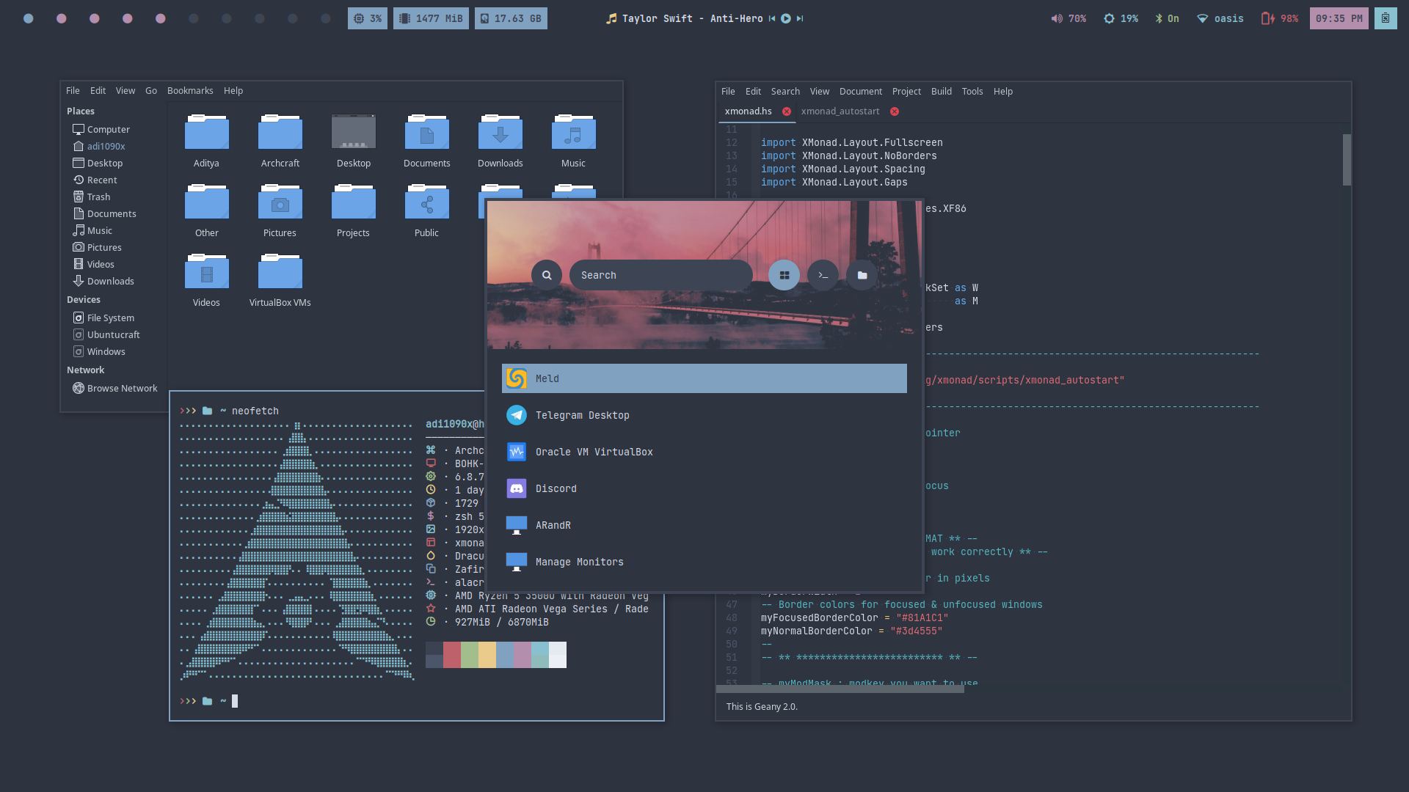The image size is (1409, 792).
Task: Select the applications grid mode button
Action: (784, 275)
